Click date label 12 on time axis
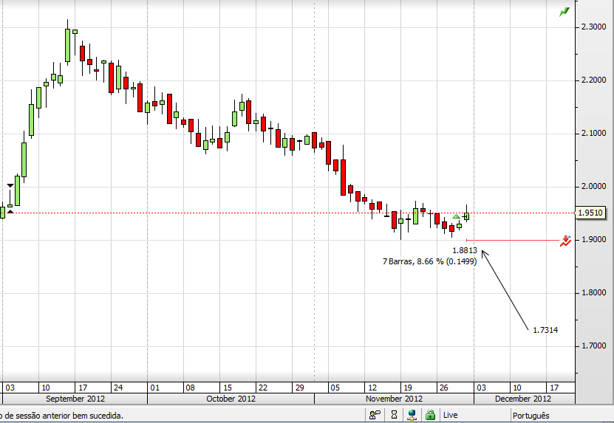 (372, 388)
